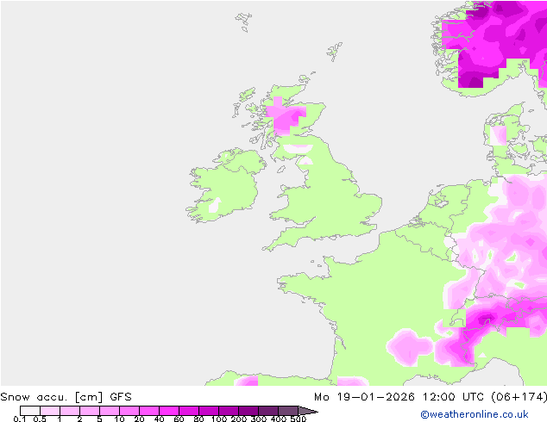547x422 pixels.
Task: Choose the 10–20 cm legend swatch
Action: 129,411
